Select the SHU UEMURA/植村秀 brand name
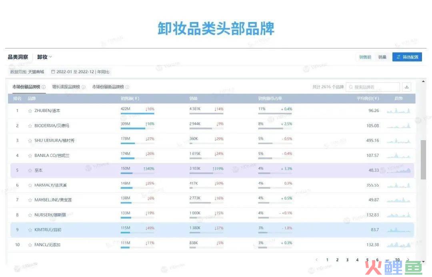Viewport: 432px width, 277px height. point(54,141)
